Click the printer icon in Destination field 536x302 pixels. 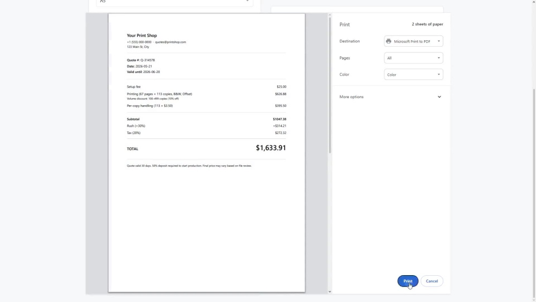tap(388, 41)
